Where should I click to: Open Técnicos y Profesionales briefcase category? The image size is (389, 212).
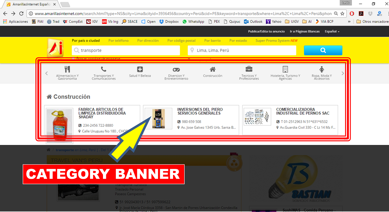click(x=249, y=69)
